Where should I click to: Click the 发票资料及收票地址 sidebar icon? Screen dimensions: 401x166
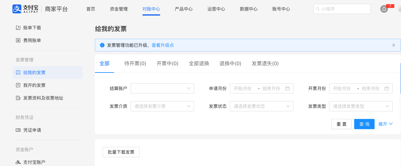point(18,98)
